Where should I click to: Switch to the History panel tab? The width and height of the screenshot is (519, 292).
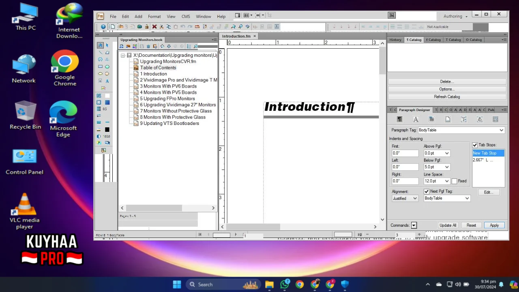[395, 40]
